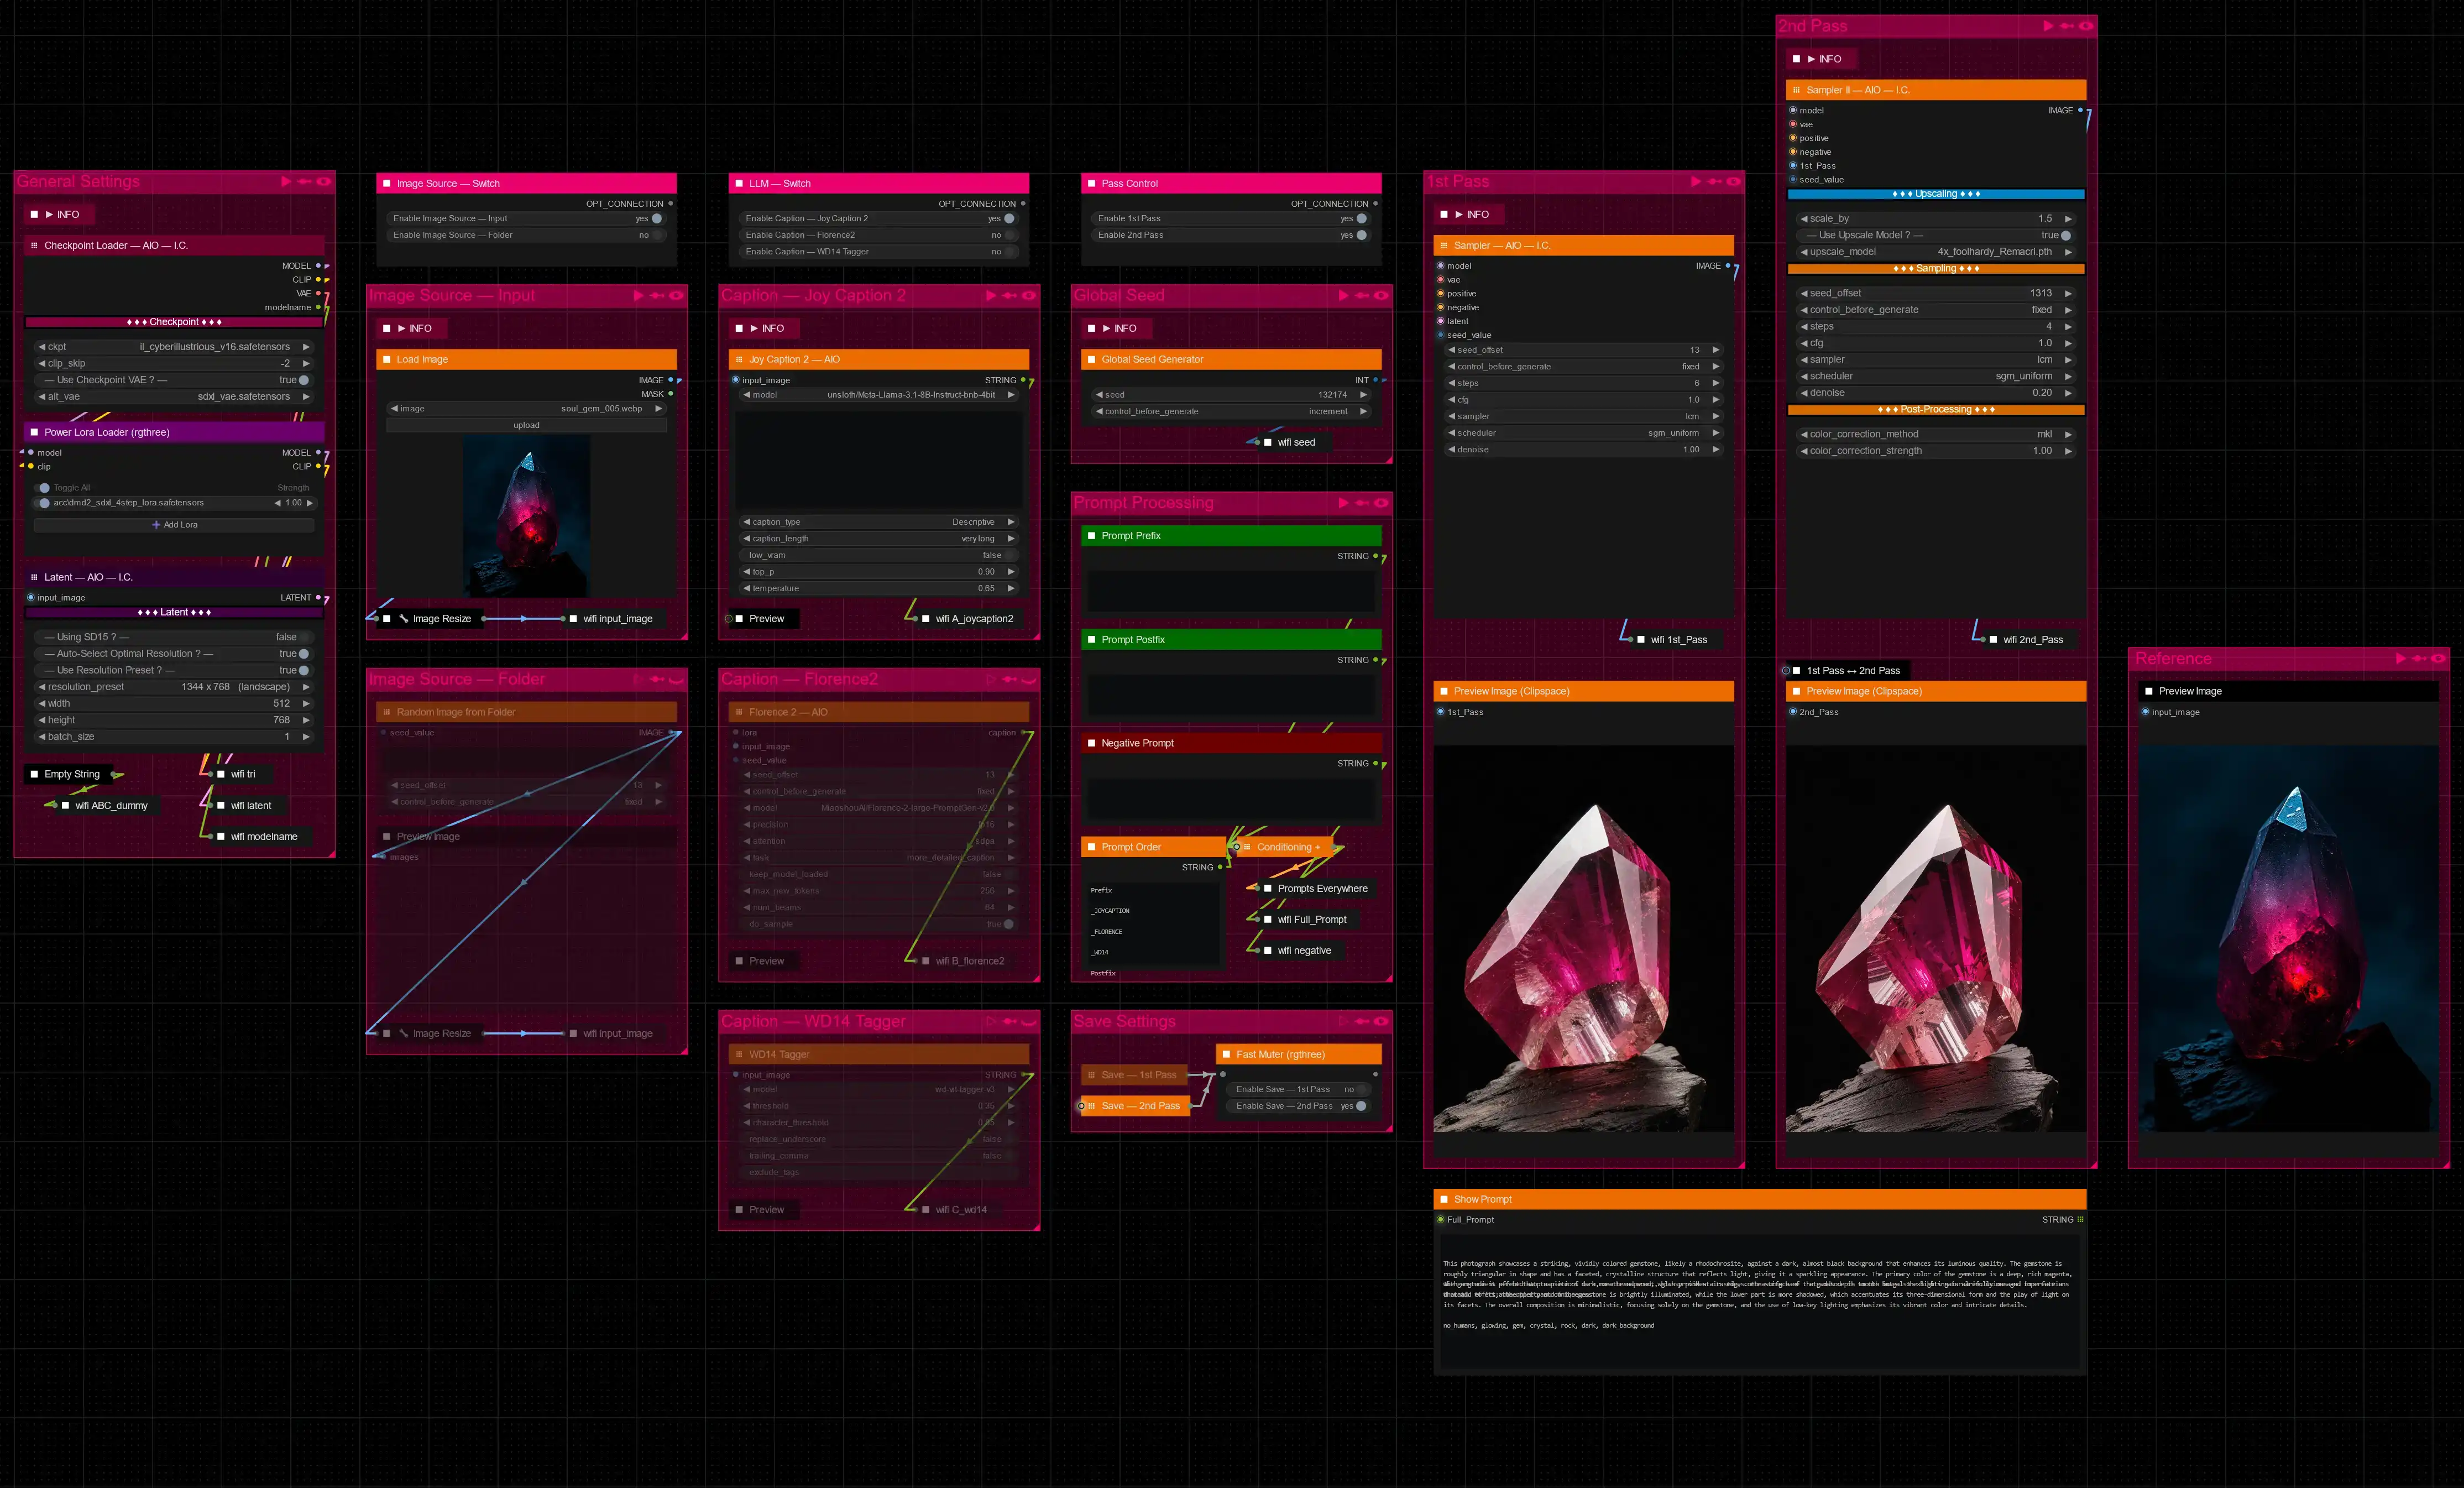Disable Use Checkpoint VAE toggle
This screenshot has height=1488, width=2464.
pos(303,380)
